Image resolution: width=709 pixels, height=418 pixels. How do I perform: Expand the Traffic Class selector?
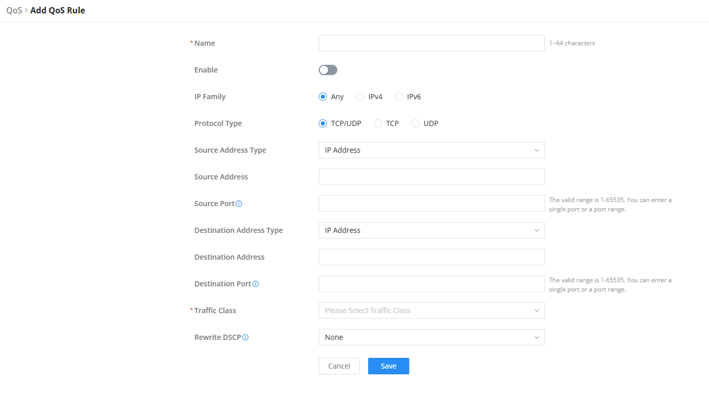(431, 311)
